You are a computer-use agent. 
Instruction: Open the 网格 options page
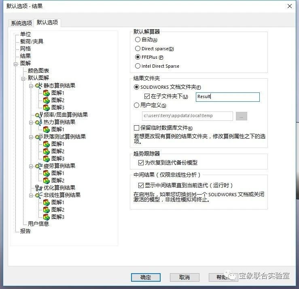point(25,49)
